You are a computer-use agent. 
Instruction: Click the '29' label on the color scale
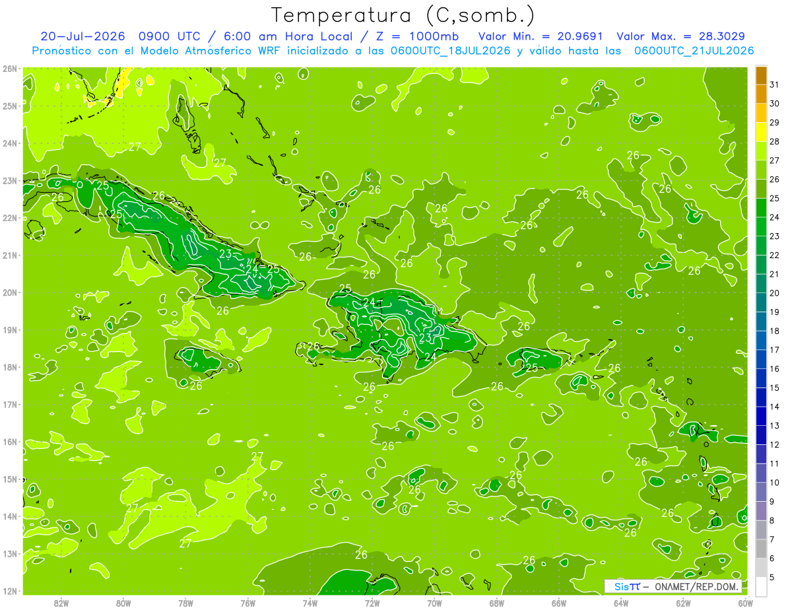pos(775,122)
